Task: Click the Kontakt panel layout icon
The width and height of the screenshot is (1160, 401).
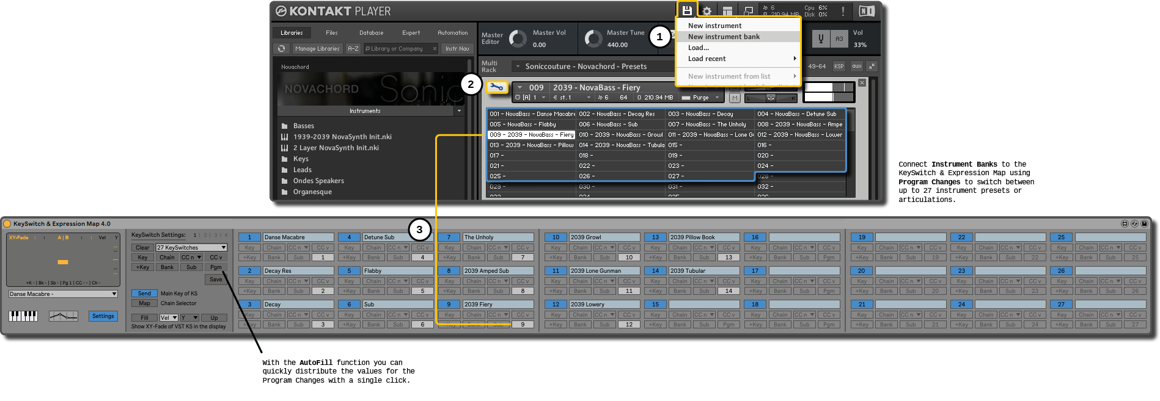Action: coord(727,11)
